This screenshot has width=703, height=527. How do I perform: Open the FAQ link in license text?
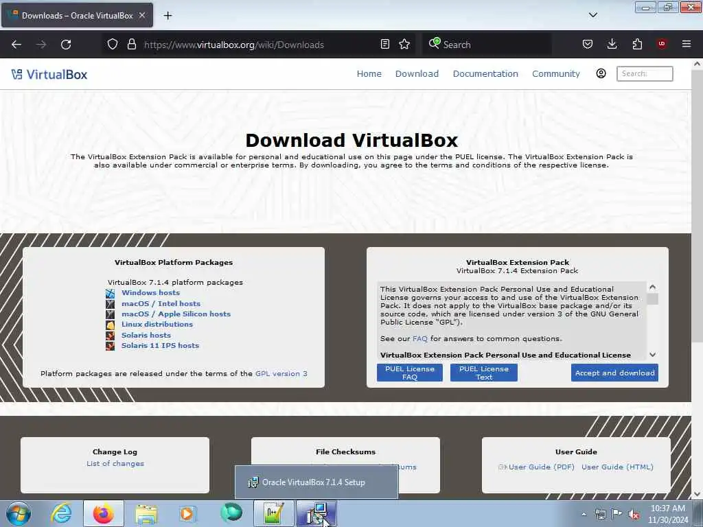[x=419, y=338]
